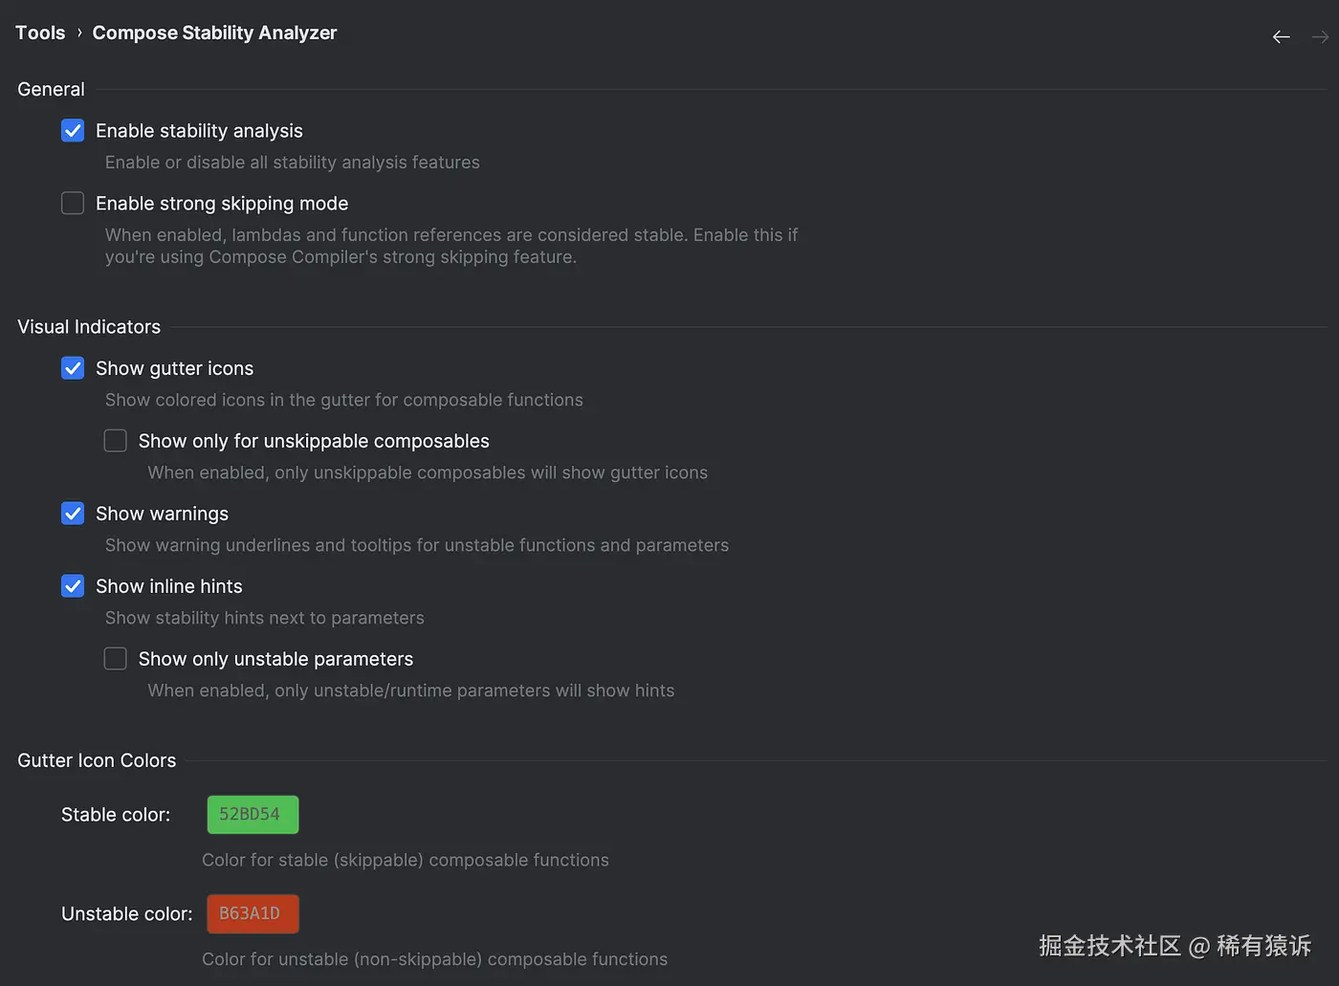Click the Enable strong skipping mode label
This screenshot has height=986, width=1339.
coord(222,204)
